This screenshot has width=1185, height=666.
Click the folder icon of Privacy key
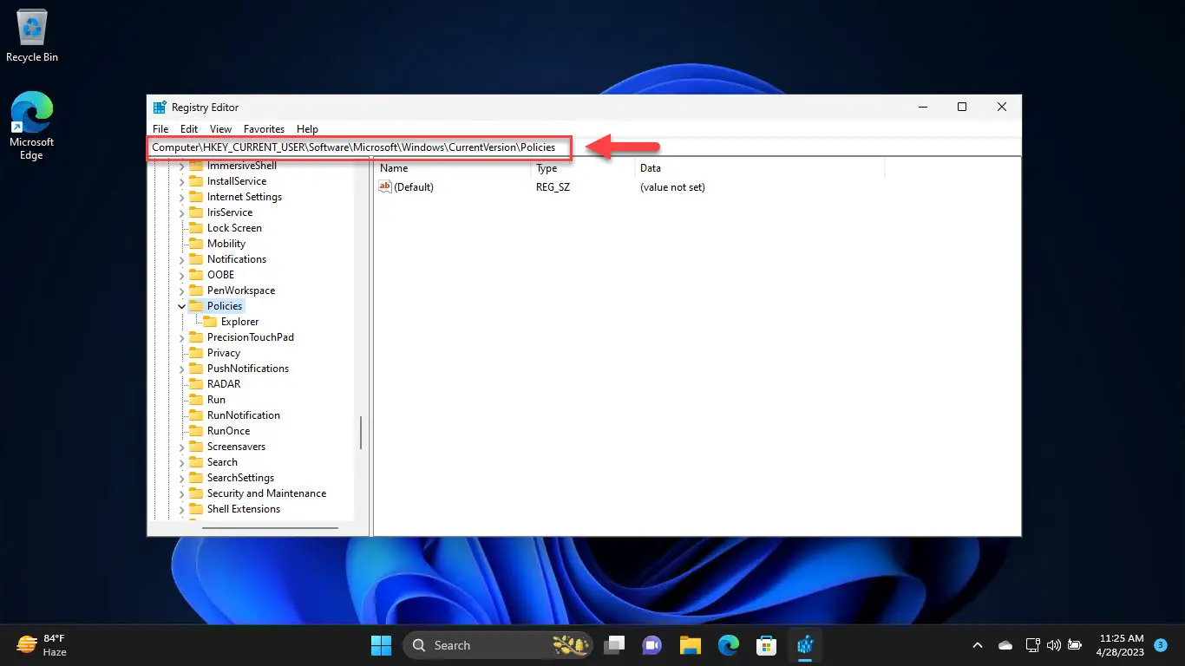tap(196, 353)
